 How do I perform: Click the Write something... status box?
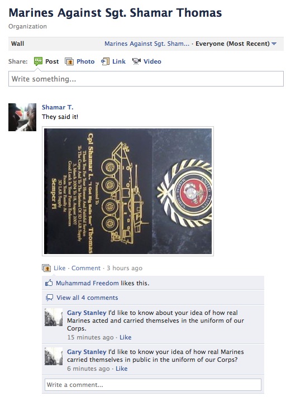pyautogui.click(x=146, y=79)
